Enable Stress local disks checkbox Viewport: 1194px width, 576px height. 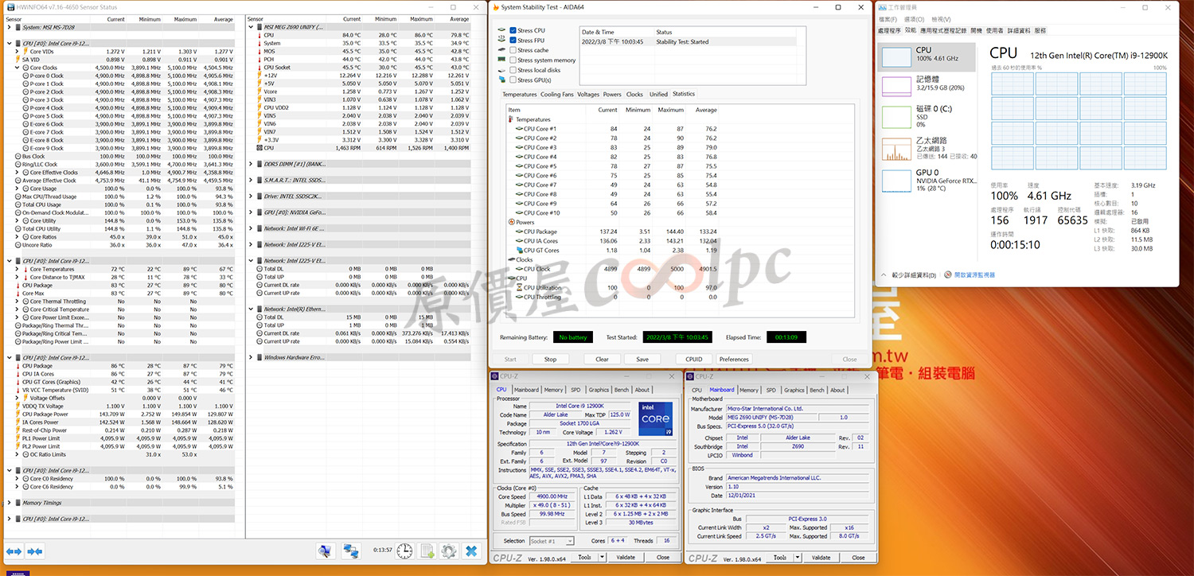pyautogui.click(x=513, y=70)
